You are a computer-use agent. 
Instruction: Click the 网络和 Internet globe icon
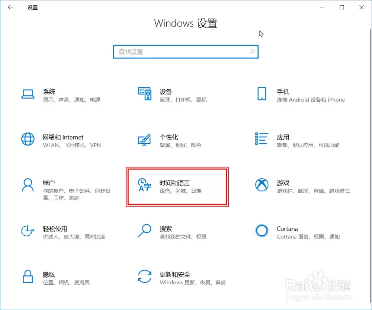[x=28, y=139]
